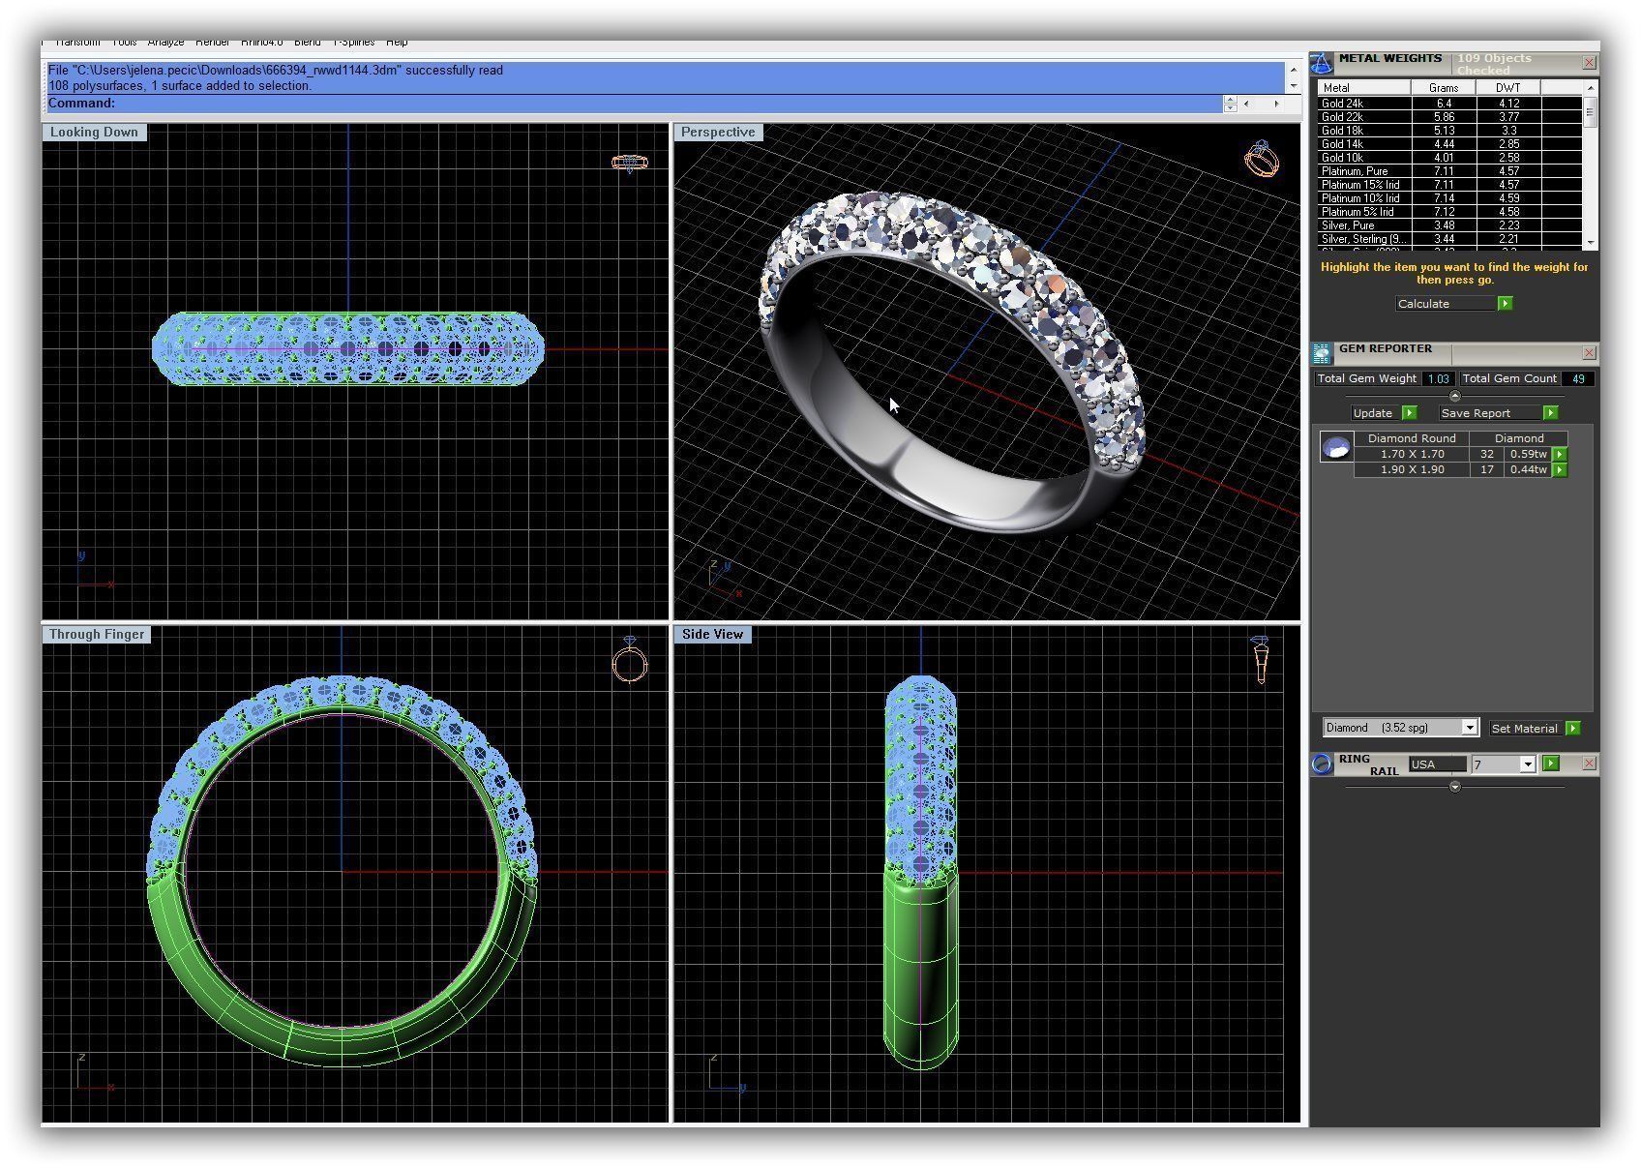
Task: Click command history scroll down arrow
Action: [x=1294, y=86]
